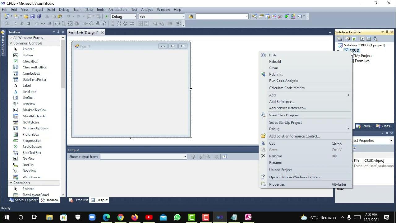Open the Properties object selector dropdown
Screen dimensions: 396x223
[x=391, y=141]
